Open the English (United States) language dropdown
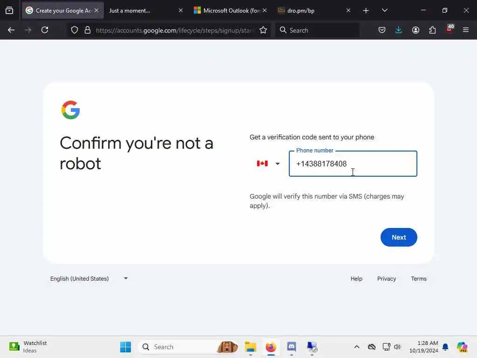 [89, 279]
